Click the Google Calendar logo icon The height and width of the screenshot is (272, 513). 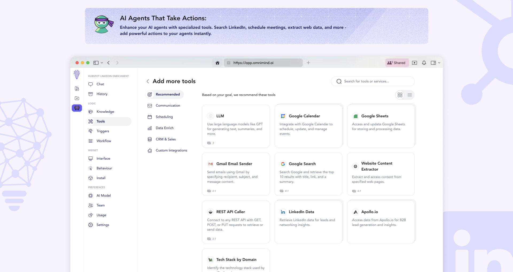pos(283,116)
